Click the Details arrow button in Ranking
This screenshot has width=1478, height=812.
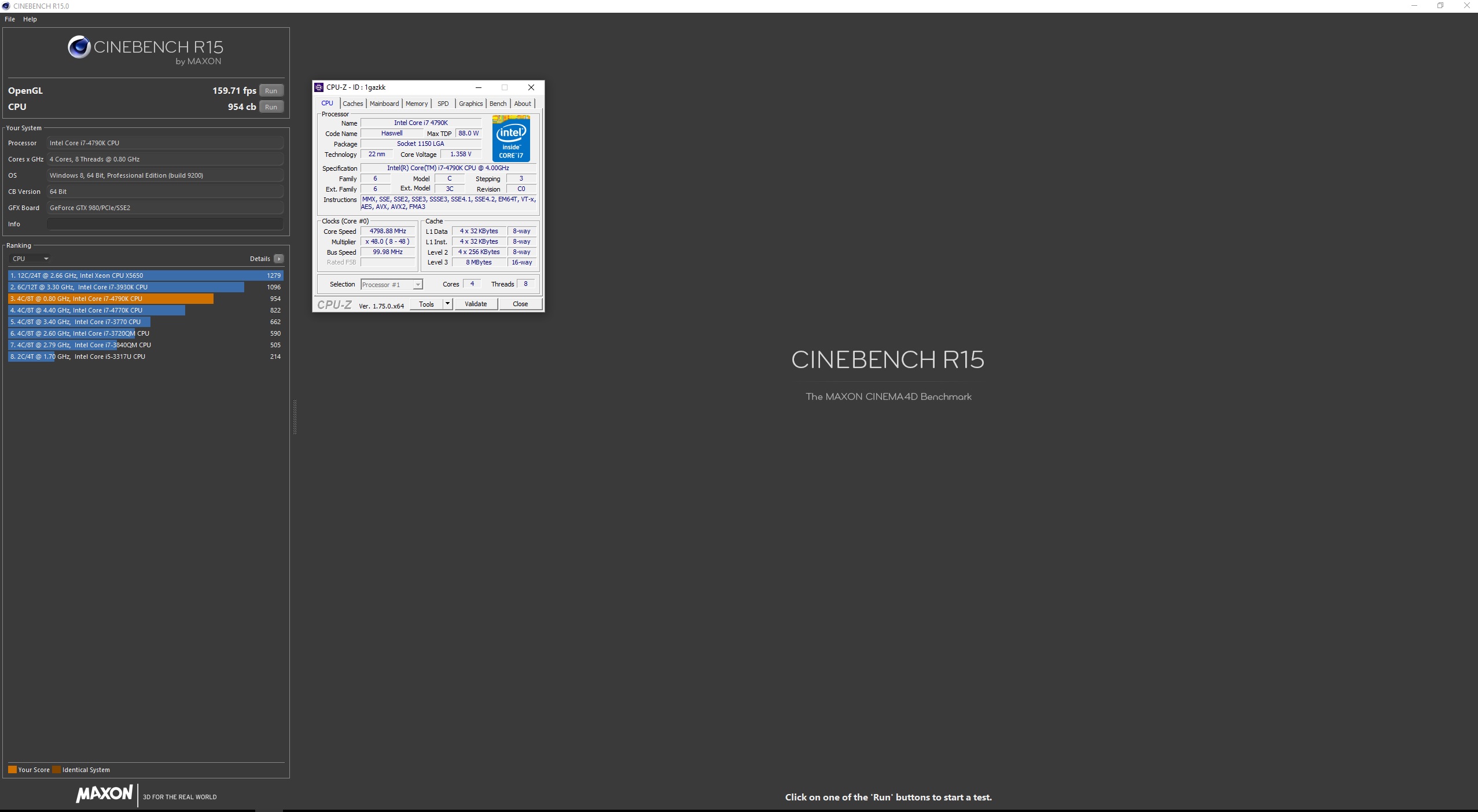(x=279, y=259)
